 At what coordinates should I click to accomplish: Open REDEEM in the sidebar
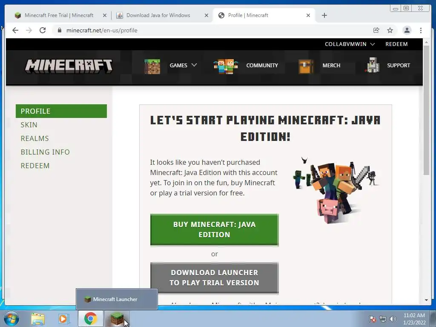[x=35, y=166]
